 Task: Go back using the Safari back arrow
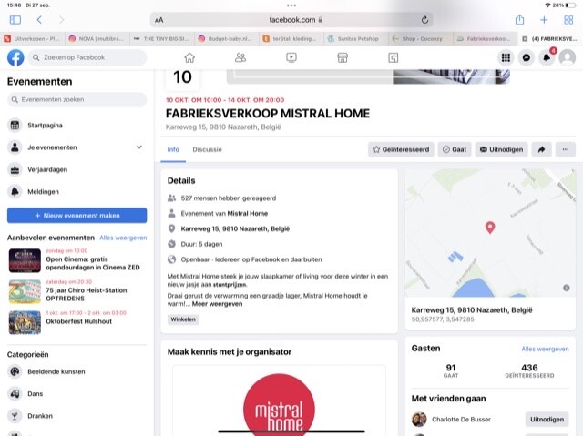click(x=39, y=20)
